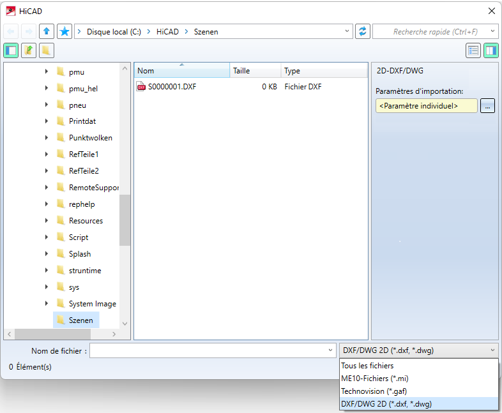The width and height of the screenshot is (502, 413).
Task: Expand the RefTeile1 folder
Action: point(47,154)
